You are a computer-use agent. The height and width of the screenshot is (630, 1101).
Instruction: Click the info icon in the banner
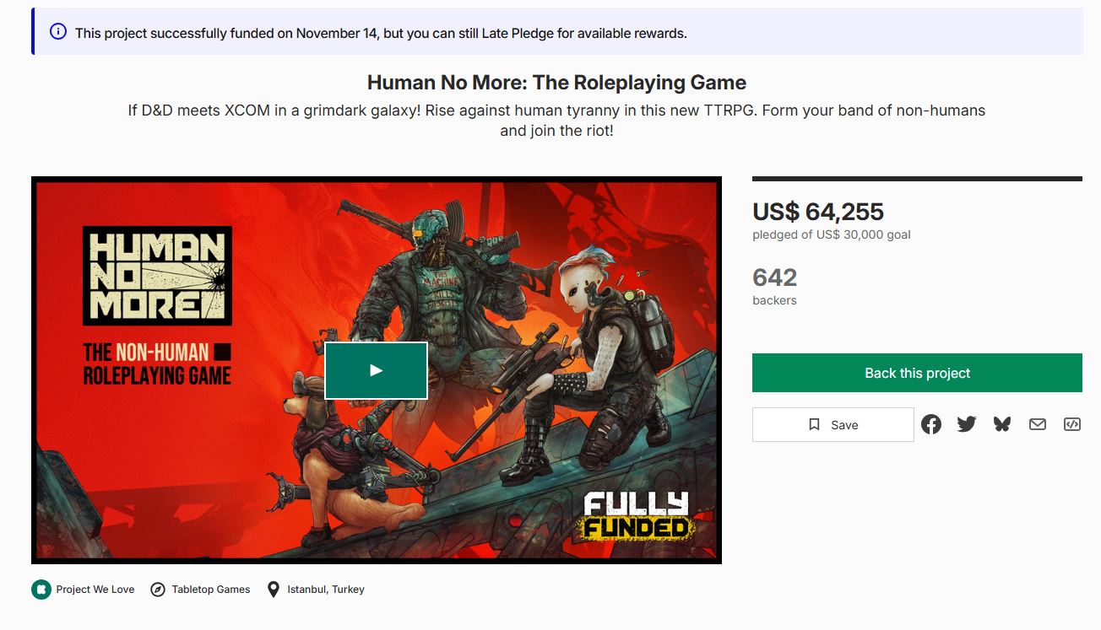(58, 32)
